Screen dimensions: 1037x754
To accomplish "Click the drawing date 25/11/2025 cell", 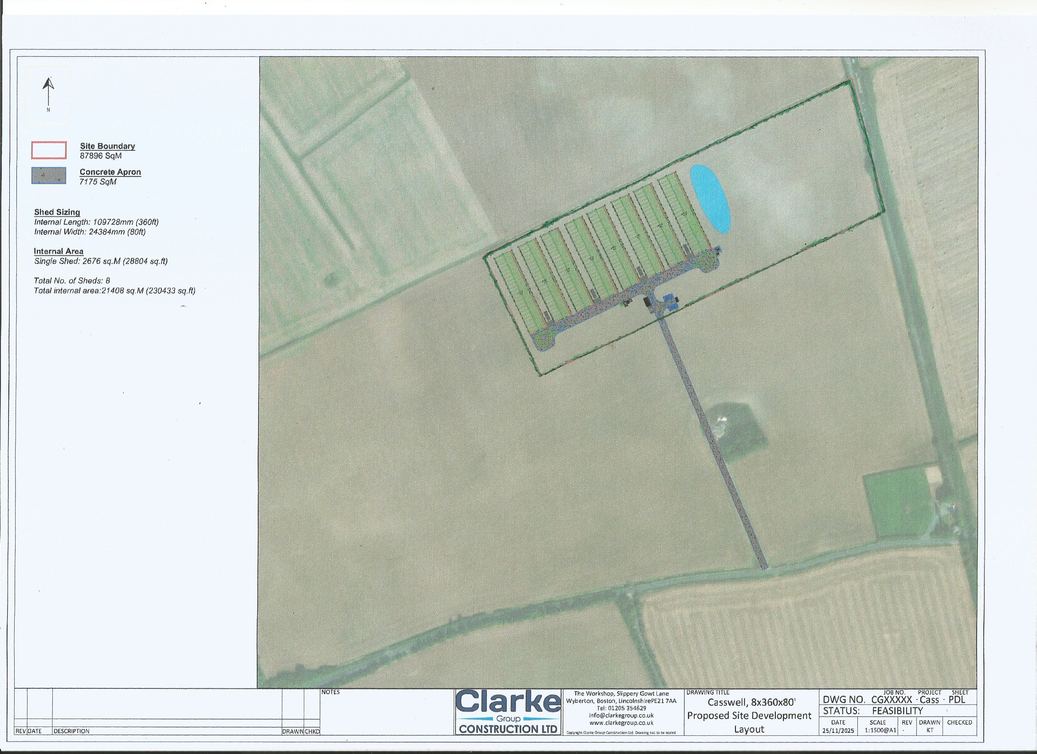I will pos(838,730).
